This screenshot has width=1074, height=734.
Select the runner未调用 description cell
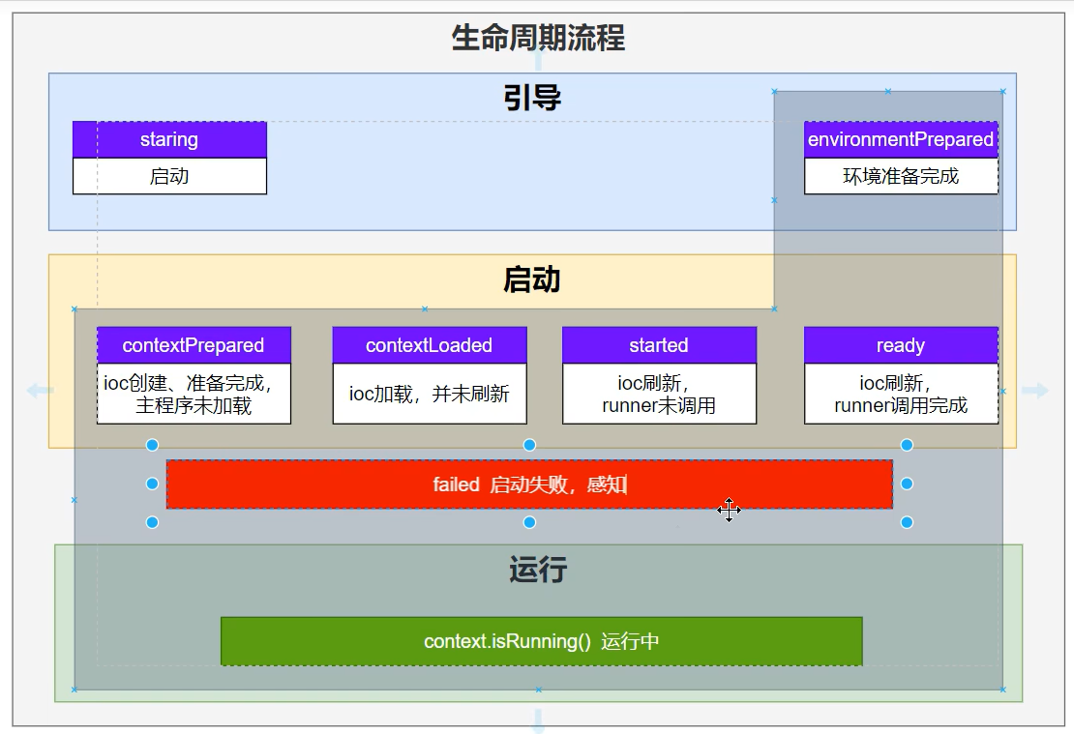(659, 394)
